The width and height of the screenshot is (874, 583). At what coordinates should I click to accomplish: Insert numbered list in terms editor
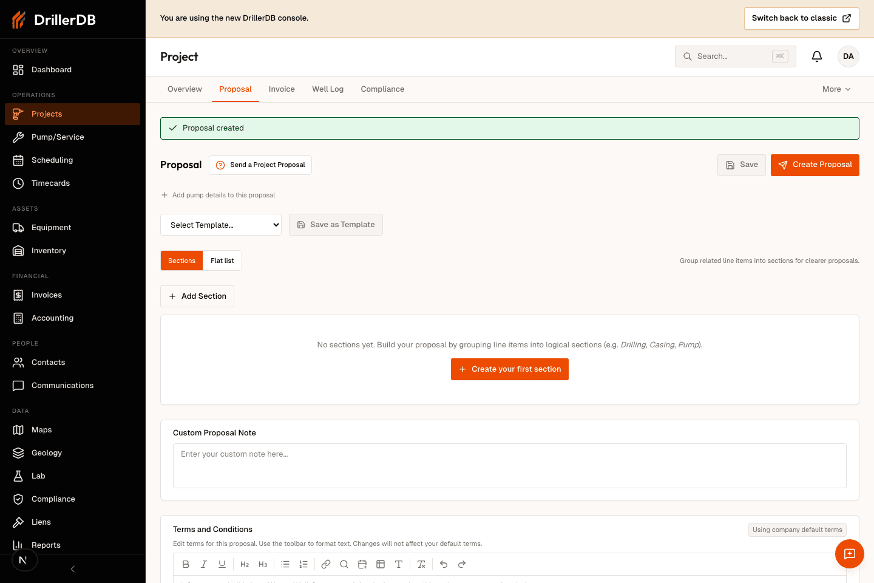pos(303,564)
